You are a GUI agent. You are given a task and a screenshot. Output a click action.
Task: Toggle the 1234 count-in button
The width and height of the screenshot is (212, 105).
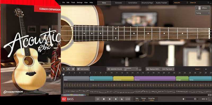click(x=128, y=99)
